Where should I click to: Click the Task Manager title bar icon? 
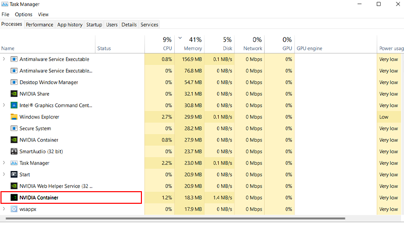(5, 4)
